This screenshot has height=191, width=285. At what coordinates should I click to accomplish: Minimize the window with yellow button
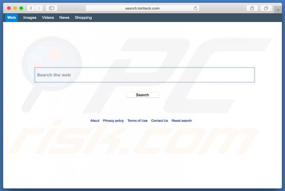15,8
